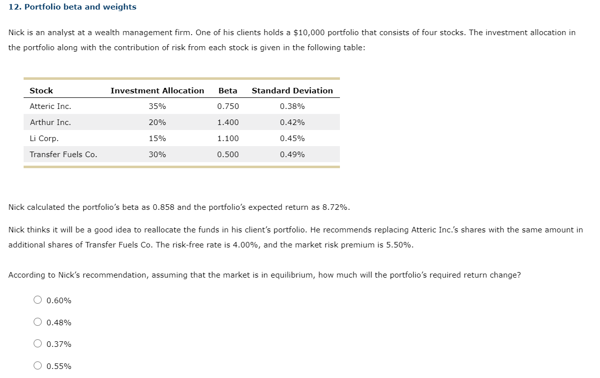Click the Standard Deviation column header
600x378 pixels.
[292, 90]
